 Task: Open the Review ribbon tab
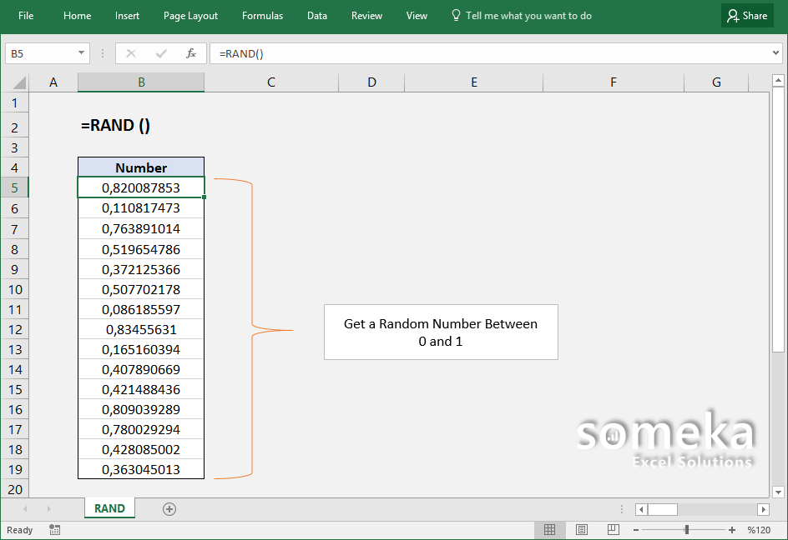coord(366,15)
